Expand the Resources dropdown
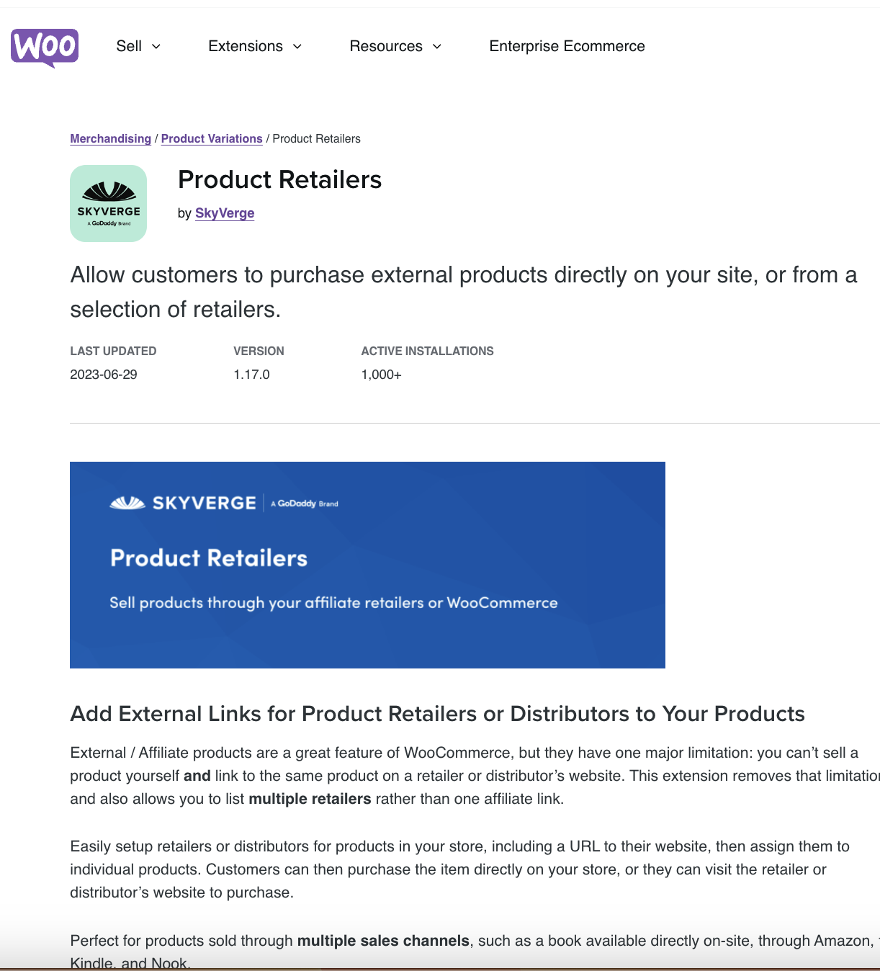 pyautogui.click(x=386, y=46)
